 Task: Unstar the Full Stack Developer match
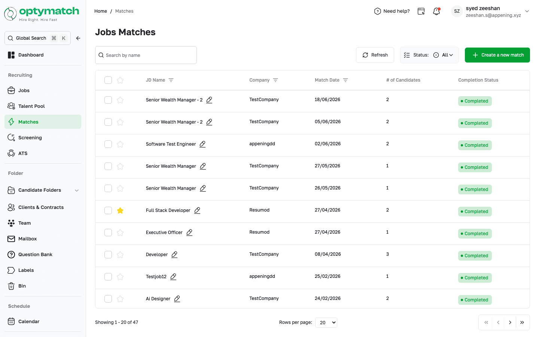(x=120, y=210)
